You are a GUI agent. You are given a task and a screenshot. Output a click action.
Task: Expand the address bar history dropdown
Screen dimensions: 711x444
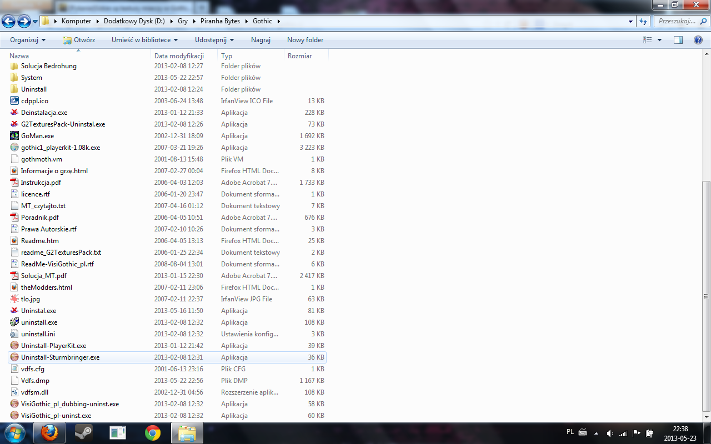(x=630, y=21)
